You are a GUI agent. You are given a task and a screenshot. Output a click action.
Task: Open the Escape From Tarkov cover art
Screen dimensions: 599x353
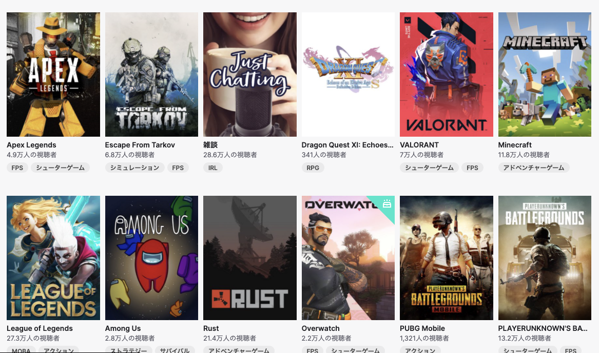coord(151,74)
